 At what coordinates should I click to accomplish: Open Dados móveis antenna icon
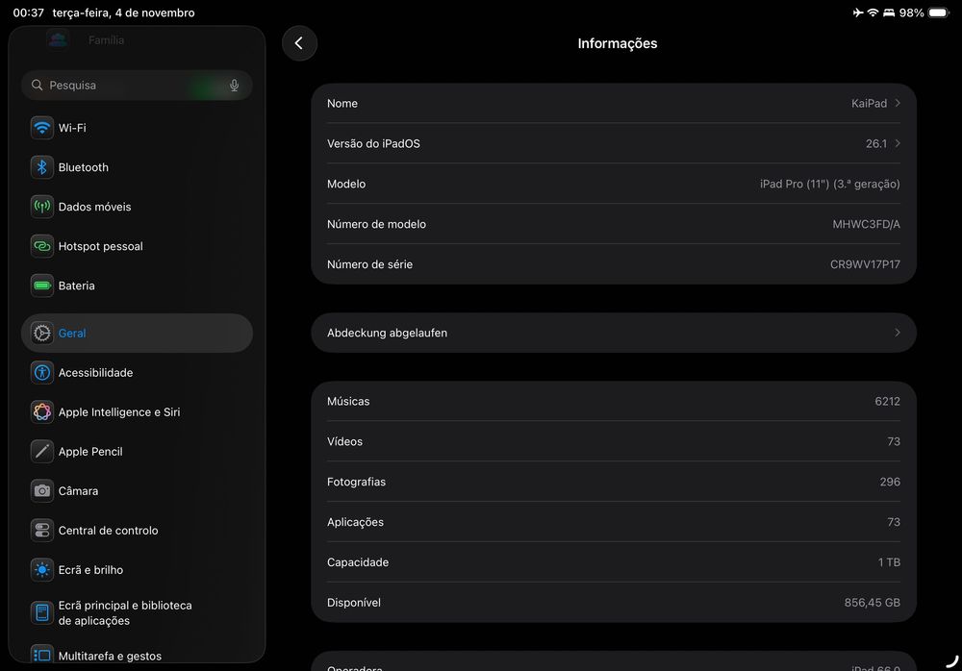tap(41, 207)
